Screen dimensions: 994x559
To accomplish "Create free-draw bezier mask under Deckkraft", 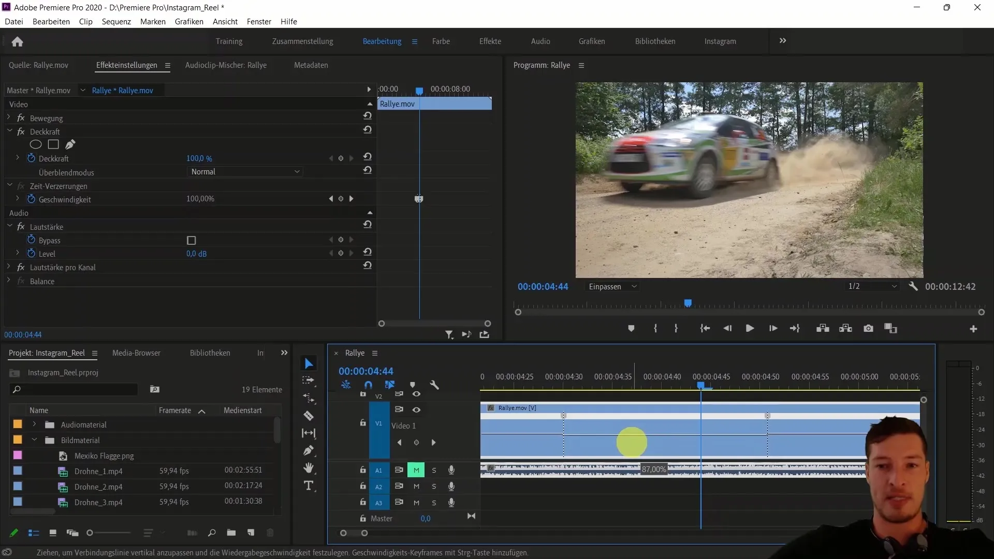I will [x=70, y=144].
